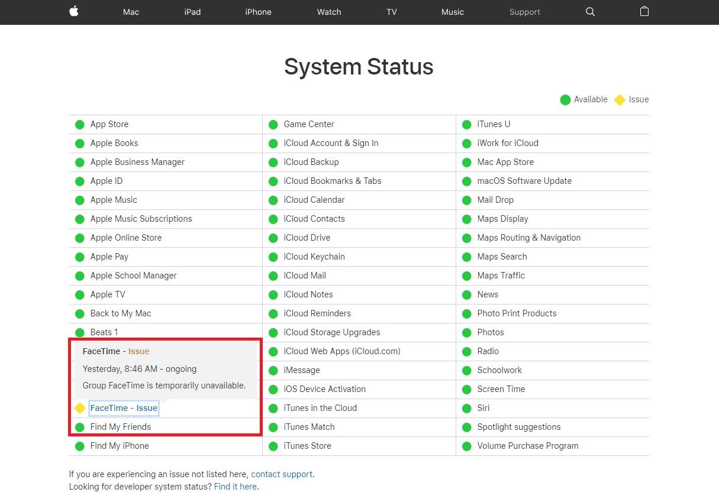Click the 'iCloud Bookmarks & Tabs' service name

pos(333,181)
